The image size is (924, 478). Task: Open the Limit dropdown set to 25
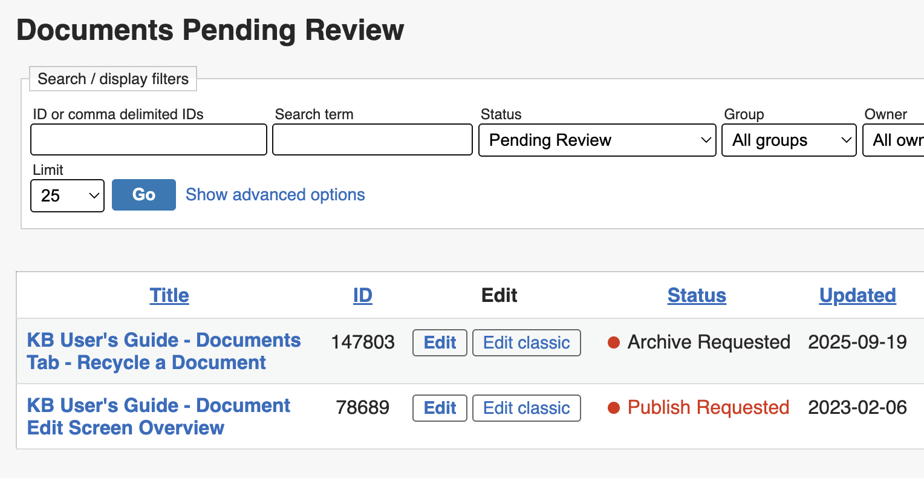[67, 195]
